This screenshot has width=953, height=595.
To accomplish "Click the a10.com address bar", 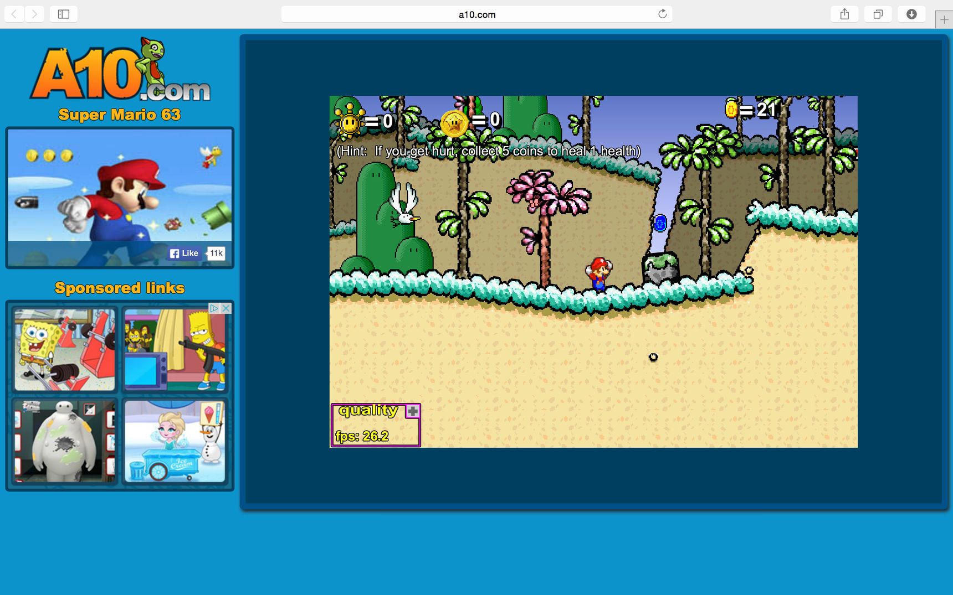I will tap(476, 14).
